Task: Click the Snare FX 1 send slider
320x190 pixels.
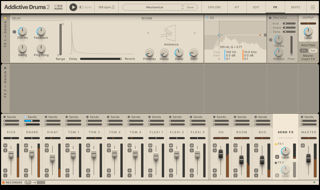Action: [x=32, y=121]
